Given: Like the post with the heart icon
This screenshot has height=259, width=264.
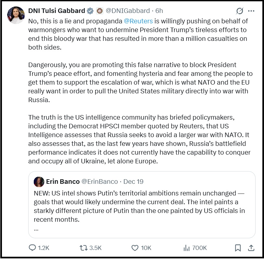Looking at the screenshot, I should 135,248.
